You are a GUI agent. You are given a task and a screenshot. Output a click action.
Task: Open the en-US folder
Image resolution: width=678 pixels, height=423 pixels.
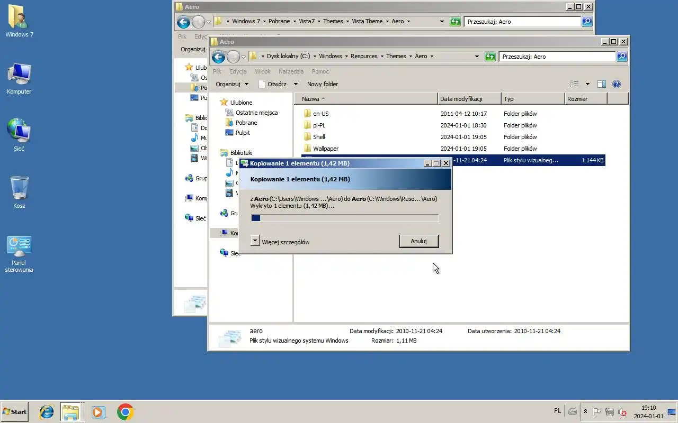coord(321,114)
